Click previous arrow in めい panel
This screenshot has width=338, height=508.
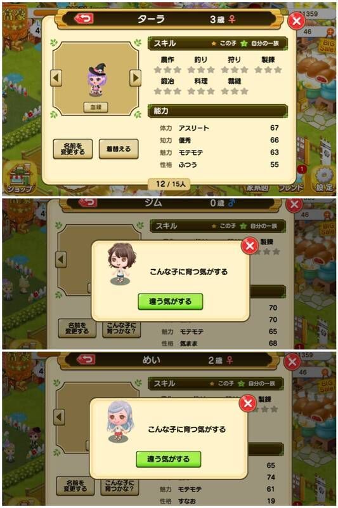click(x=59, y=417)
